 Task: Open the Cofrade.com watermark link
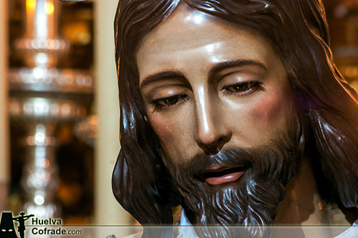(57, 231)
